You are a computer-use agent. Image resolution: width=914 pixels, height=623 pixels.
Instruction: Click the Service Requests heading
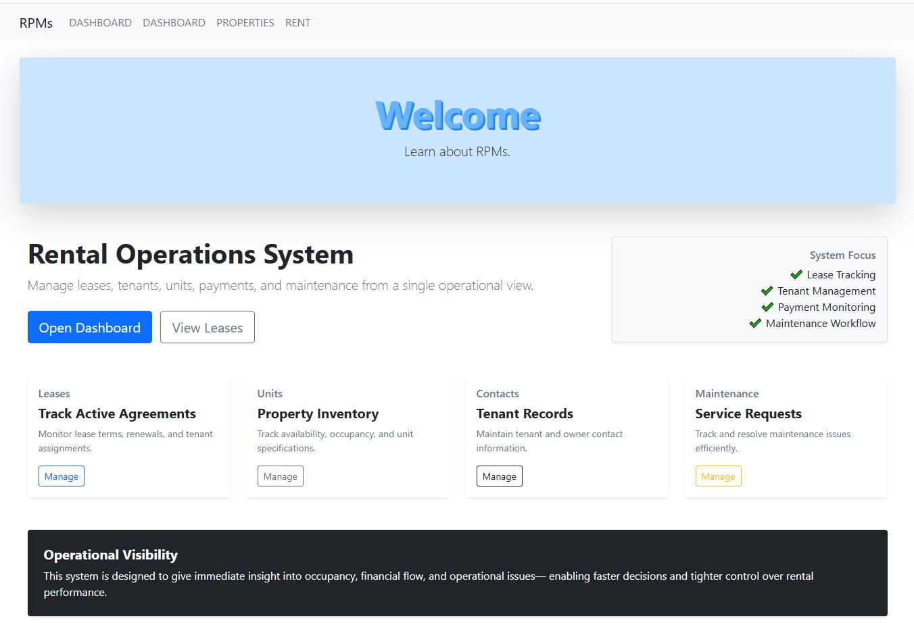[x=748, y=414]
